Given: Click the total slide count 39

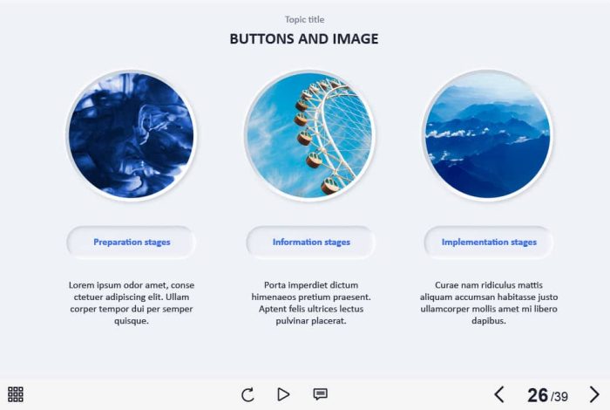Looking at the screenshot, I should tap(560, 397).
